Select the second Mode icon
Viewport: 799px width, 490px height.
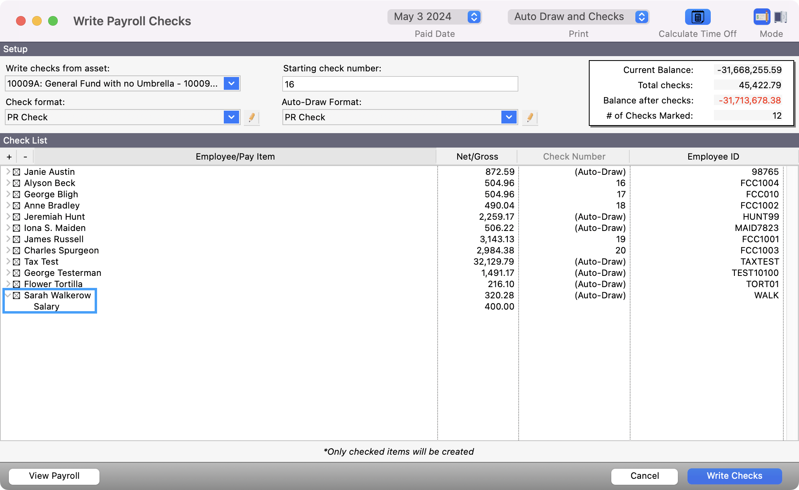pyautogui.click(x=780, y=17)
